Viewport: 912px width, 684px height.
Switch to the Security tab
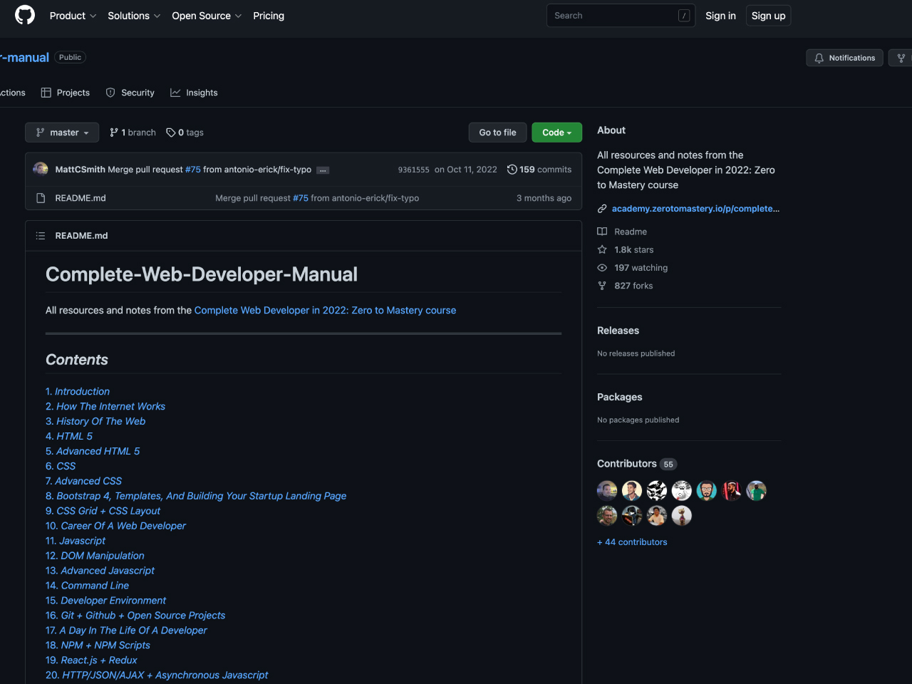click(x=130, y=93)
